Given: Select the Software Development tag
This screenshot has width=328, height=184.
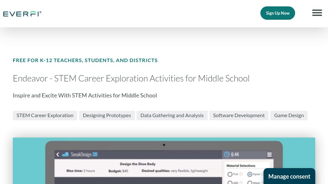Looking at the screenshot, I should [239, 115].
